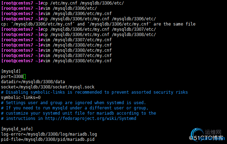Click the fedoraproject.org Systemd wiki URL
227x144 pixels.
[91, 118]
